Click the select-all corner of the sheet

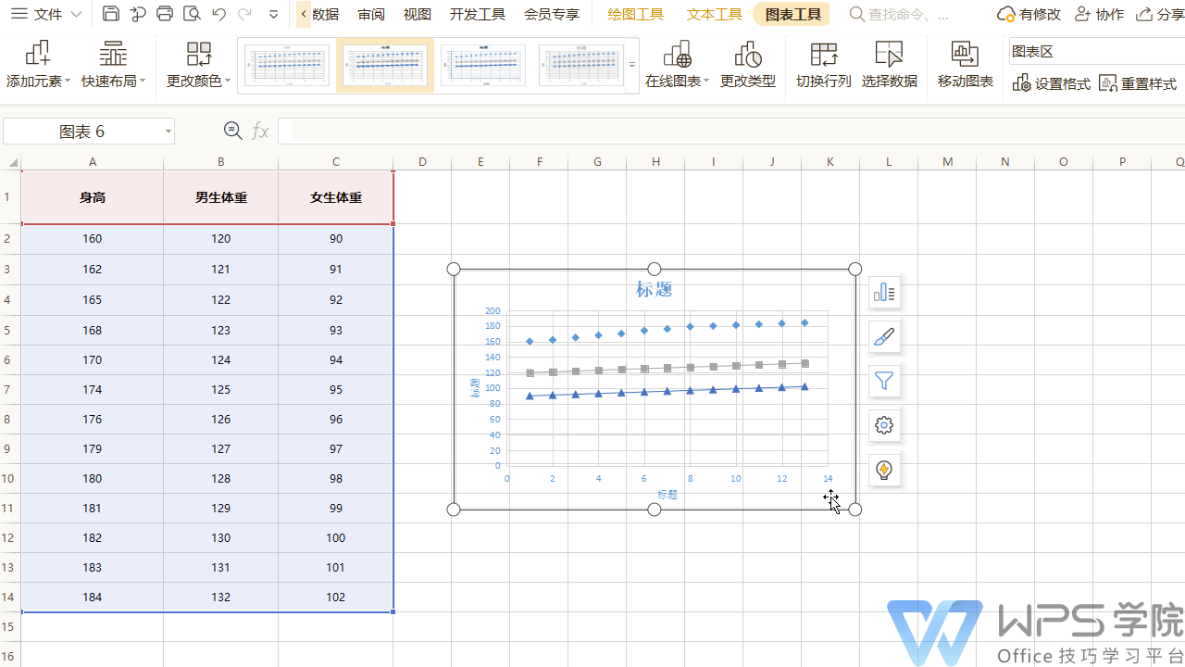point(11,162)
